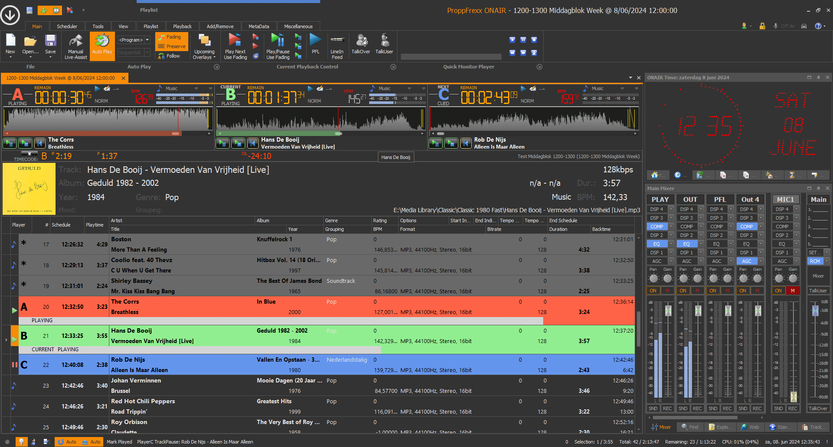Switch to the MetaData ribbon tab
The width and height of the screenshot is (833, 447).
259,26
